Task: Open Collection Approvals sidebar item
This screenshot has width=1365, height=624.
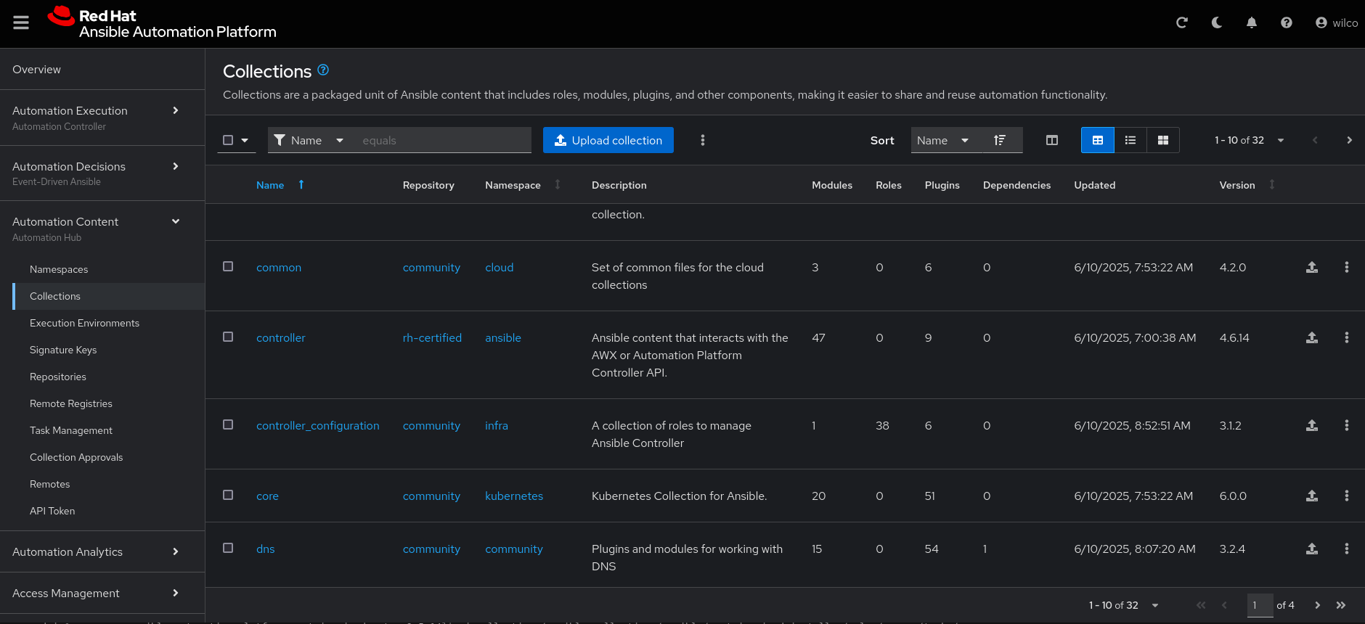Action: (x=76, y=457)
